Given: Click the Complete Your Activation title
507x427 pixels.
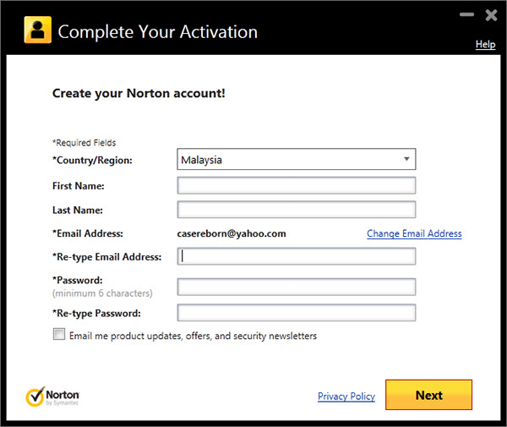Looking at the screenshot, I should pyautogui.click(x=157, y=32).
